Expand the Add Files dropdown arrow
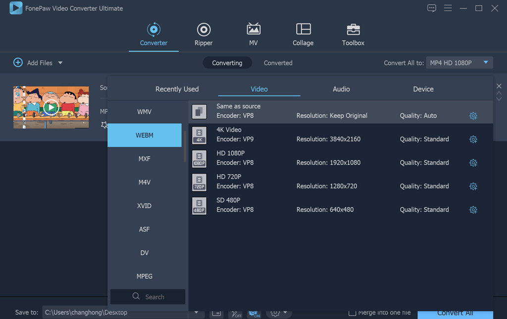The height and width of the screenshot is (319, 507). click(60, 63)
